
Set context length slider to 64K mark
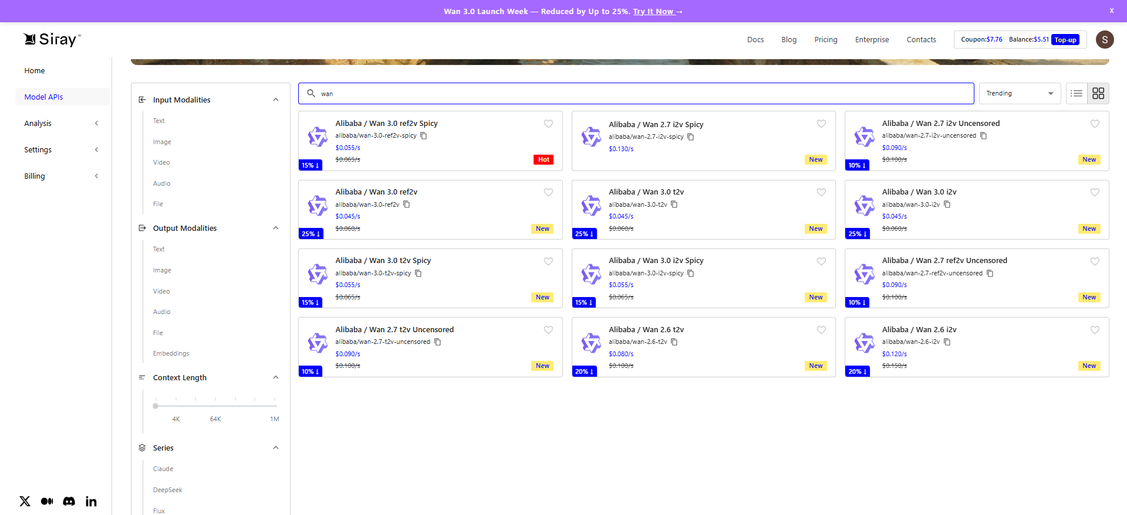tap(215, 405)
